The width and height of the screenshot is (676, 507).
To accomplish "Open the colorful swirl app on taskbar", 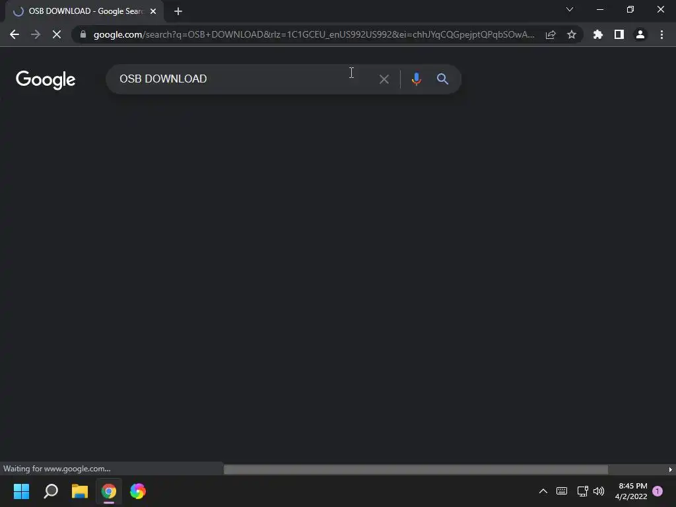I will 138,491.
